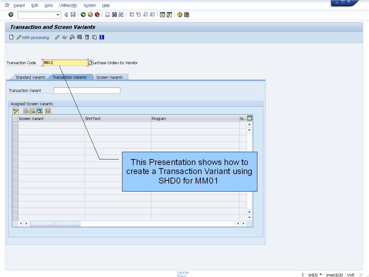Image resolution: width=369 pixels, height=277 pixels.
Task: Open the Goto menu
Action: pos(48,6)
